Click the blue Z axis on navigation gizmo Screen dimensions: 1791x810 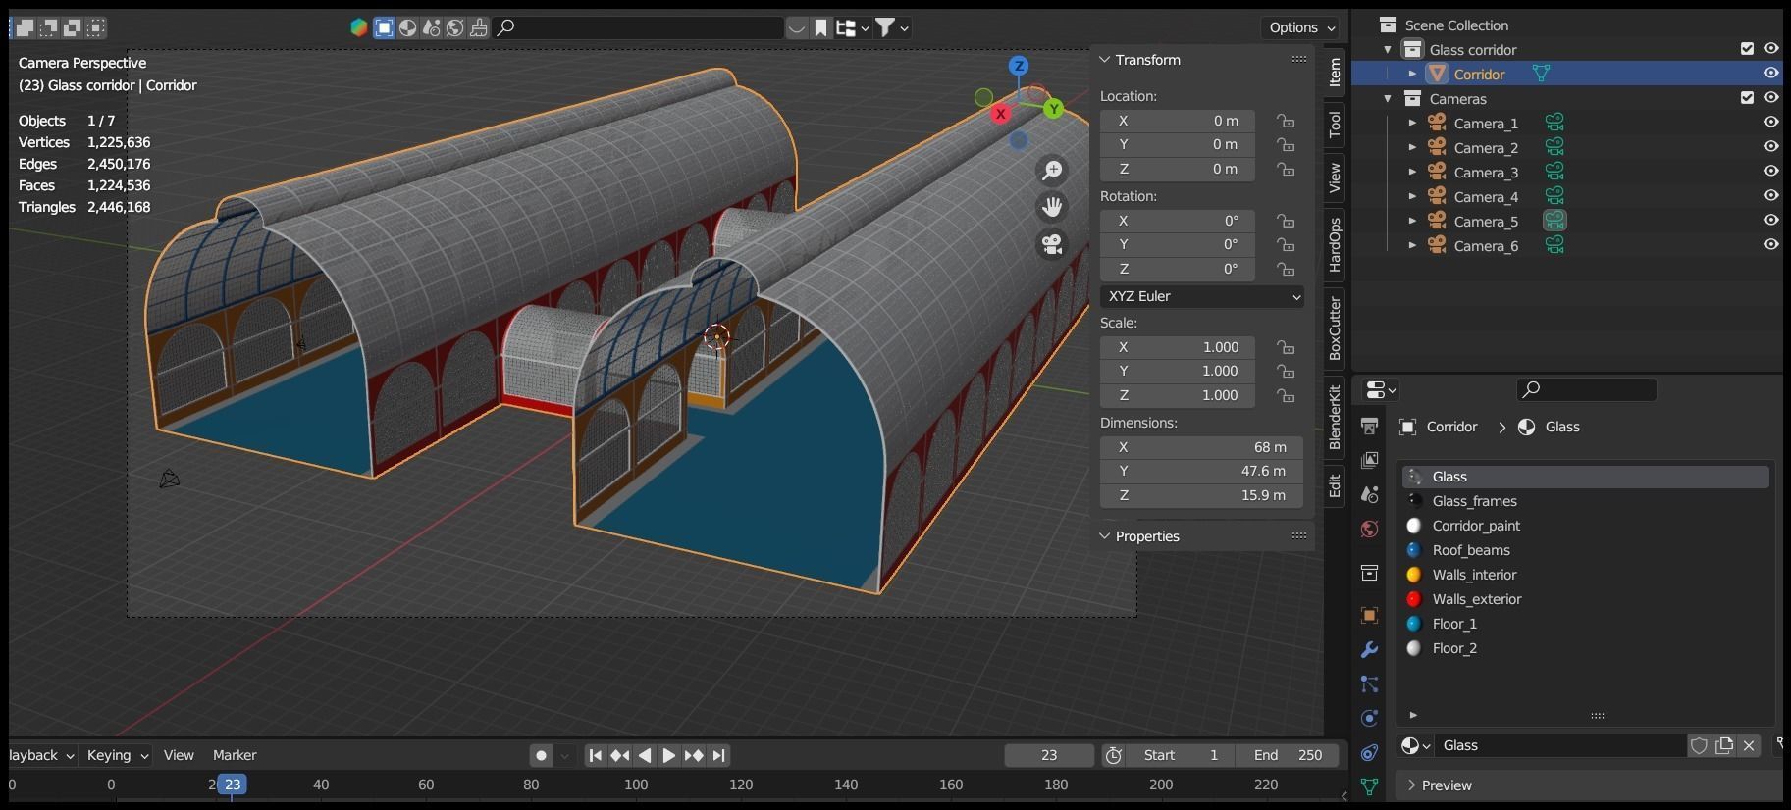[1019, 66]
